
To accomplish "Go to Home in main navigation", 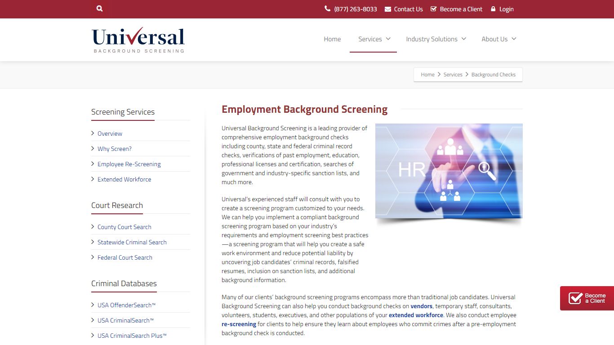I will click(332, 39).
